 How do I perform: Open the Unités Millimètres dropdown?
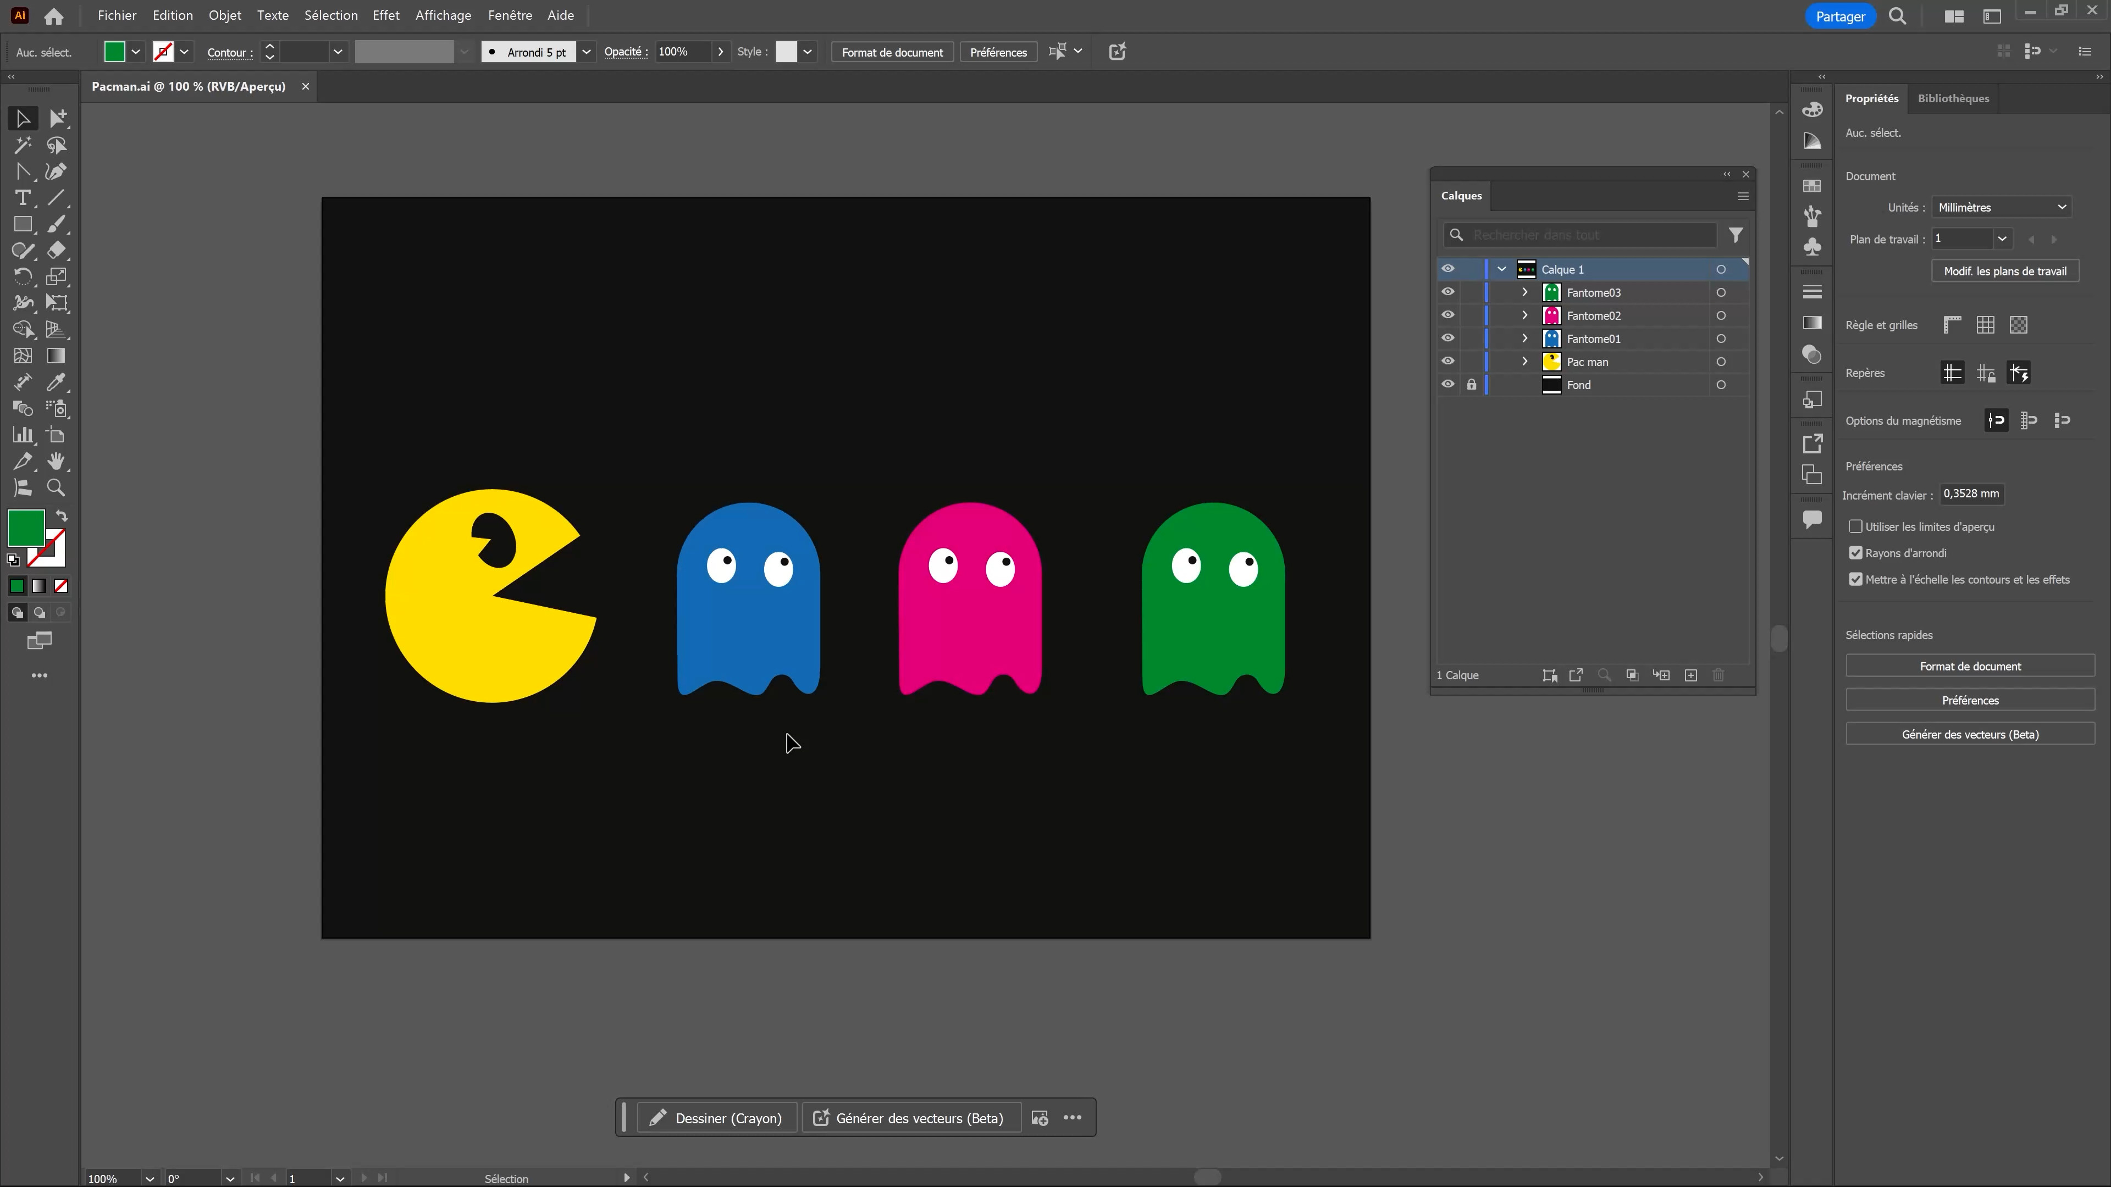pyautogui.click(x=2001, y=207)
